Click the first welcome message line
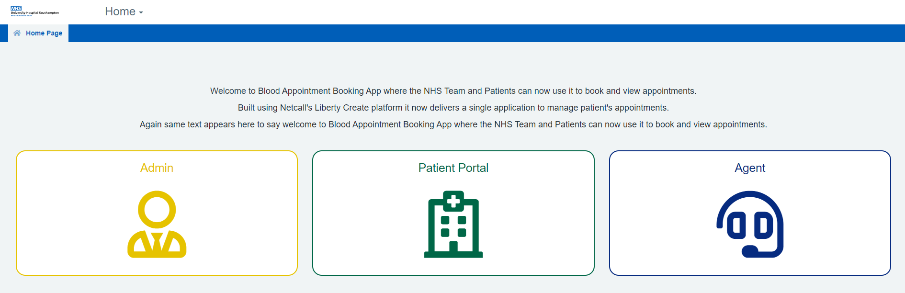Image resolution: width=905 pixels, height=293 pixels. tap(453, 91)
